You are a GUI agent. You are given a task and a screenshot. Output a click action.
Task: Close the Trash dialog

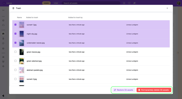(x=167, y=8)
